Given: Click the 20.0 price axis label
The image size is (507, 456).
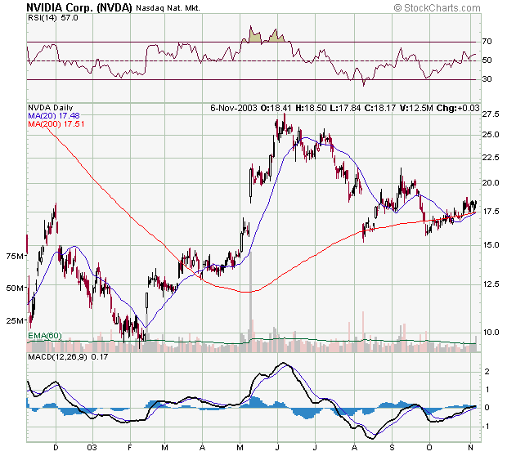Looking at the screenshot, I should [491, 183].
